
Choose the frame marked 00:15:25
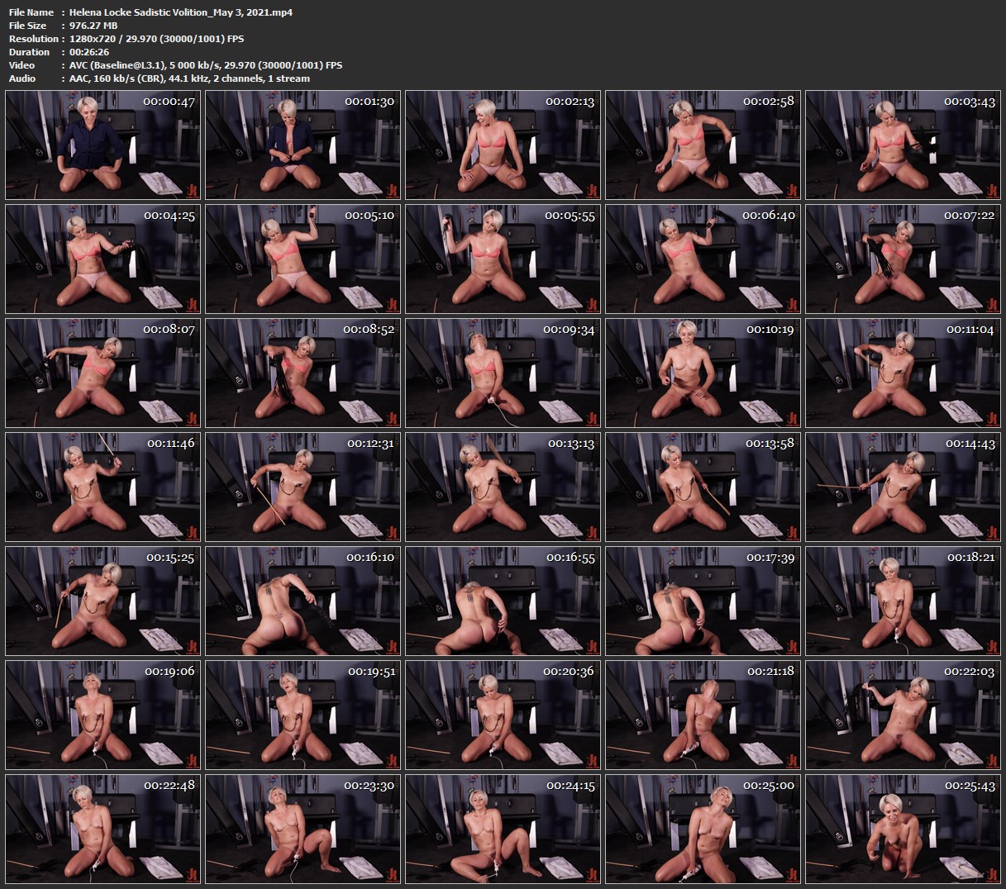coord(103,601)
